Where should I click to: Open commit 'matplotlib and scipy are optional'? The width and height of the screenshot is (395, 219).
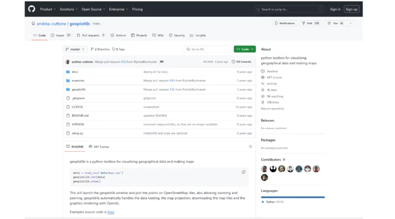[x=165, y=133]
